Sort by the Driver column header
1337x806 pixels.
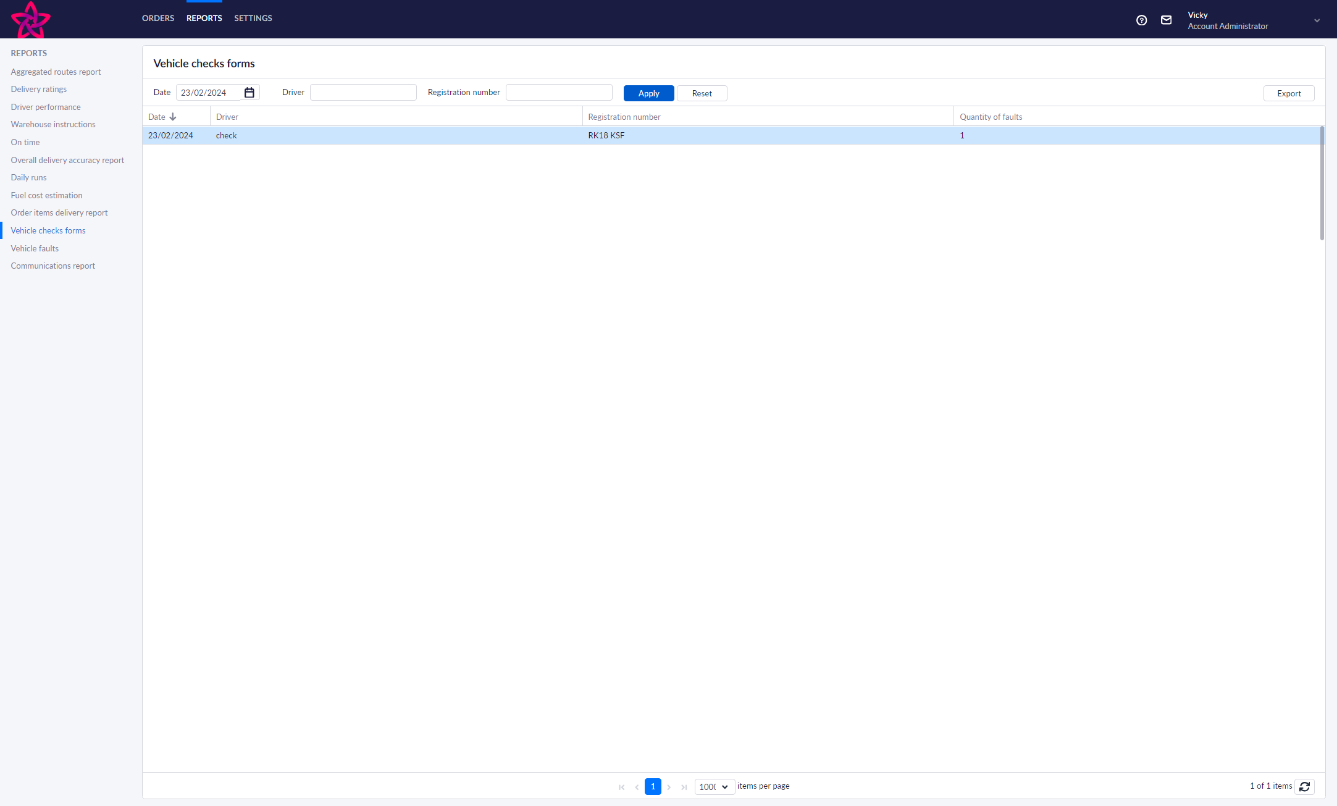[x=396, y=117]
